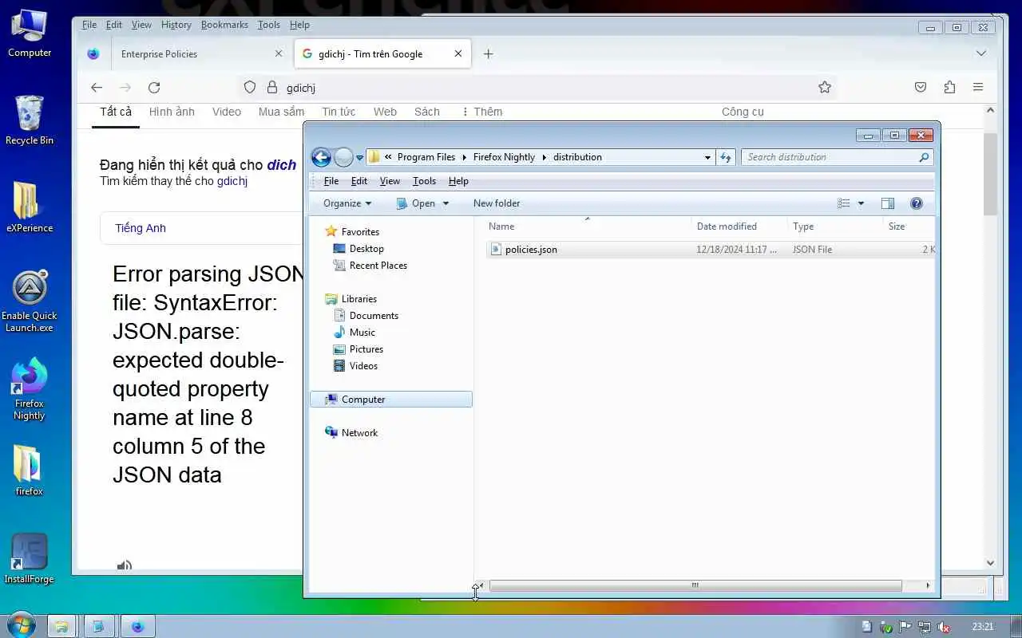Click the Search distribution input field

830,157
